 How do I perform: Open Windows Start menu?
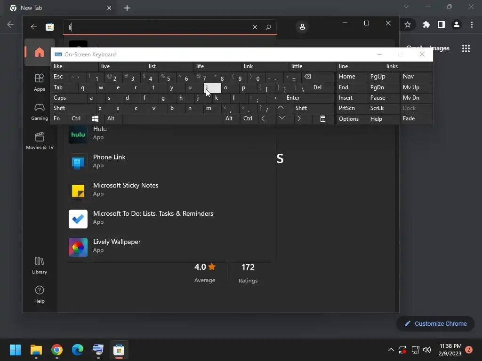click(x=15, y=350)
